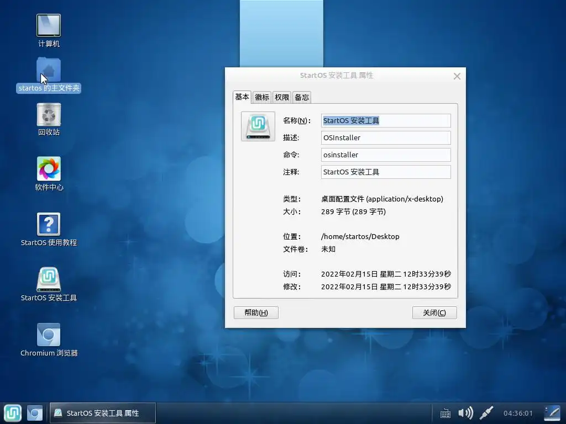Click the keyboard input icon in tray
This screenshot has width=566, height=424.
446,413
